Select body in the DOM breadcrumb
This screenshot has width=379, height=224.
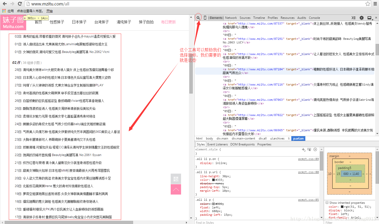pos(209,138)
